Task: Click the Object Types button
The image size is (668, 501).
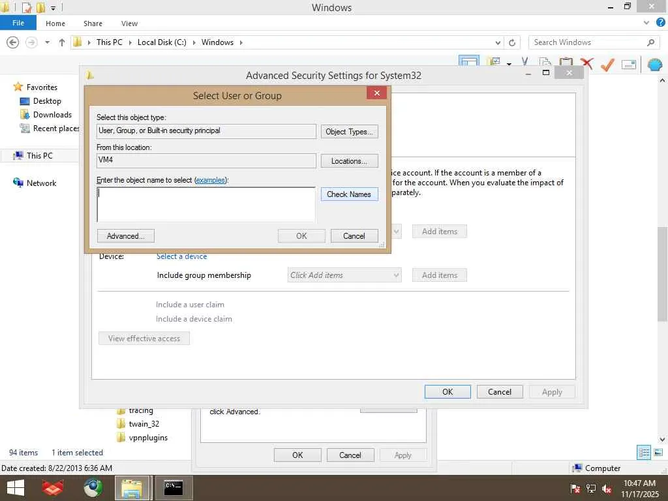Action: [x=350, y=132]
